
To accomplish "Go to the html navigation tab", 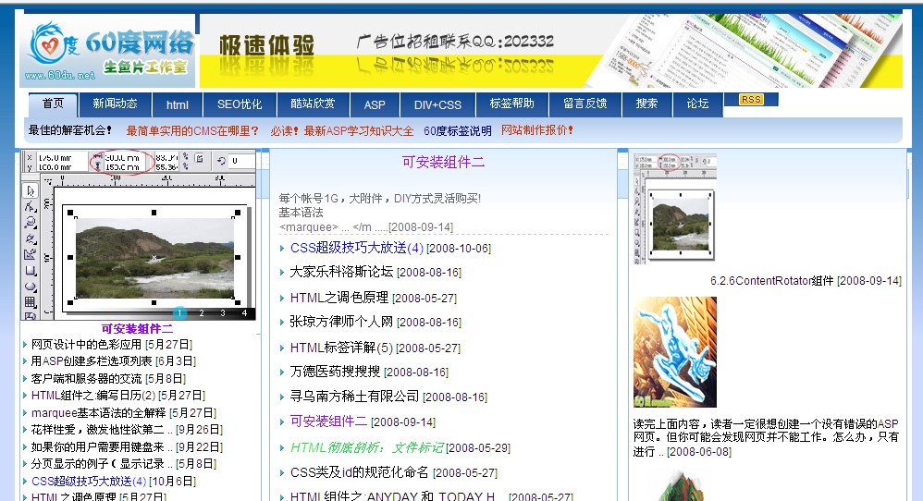I will click(x=178, y=105).
